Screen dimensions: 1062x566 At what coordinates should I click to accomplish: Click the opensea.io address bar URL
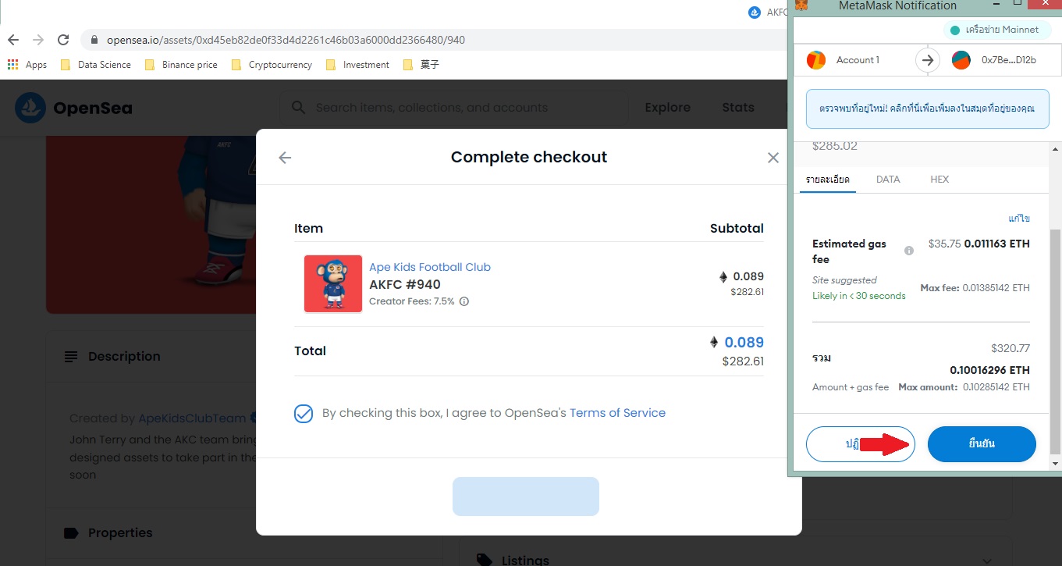[x=286, y=40]
